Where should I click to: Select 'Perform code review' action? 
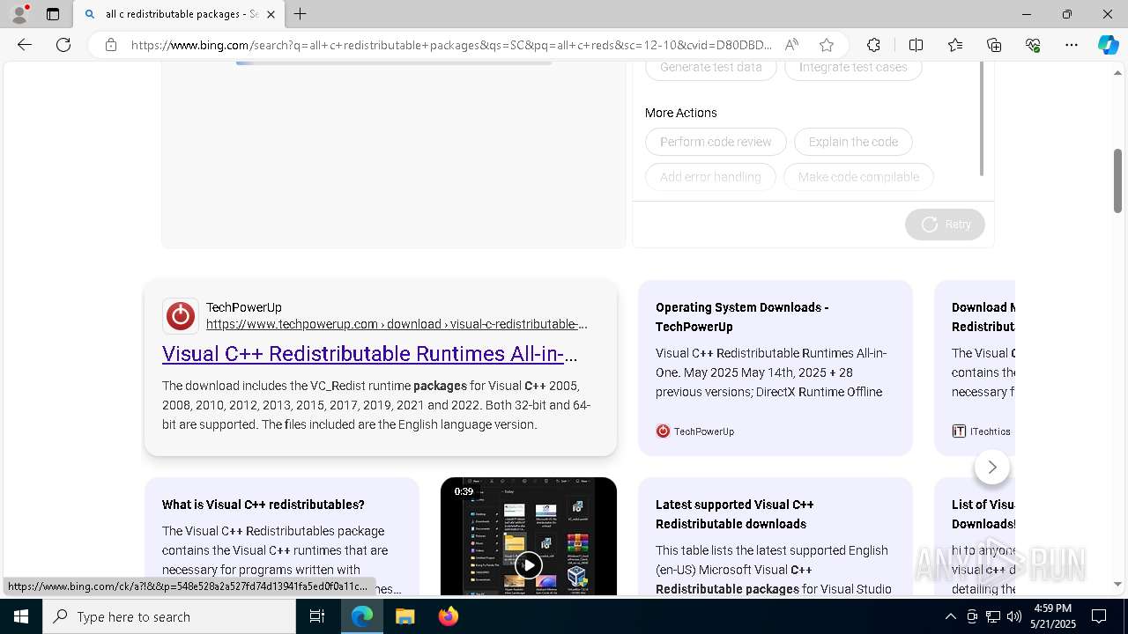point(716,142)
